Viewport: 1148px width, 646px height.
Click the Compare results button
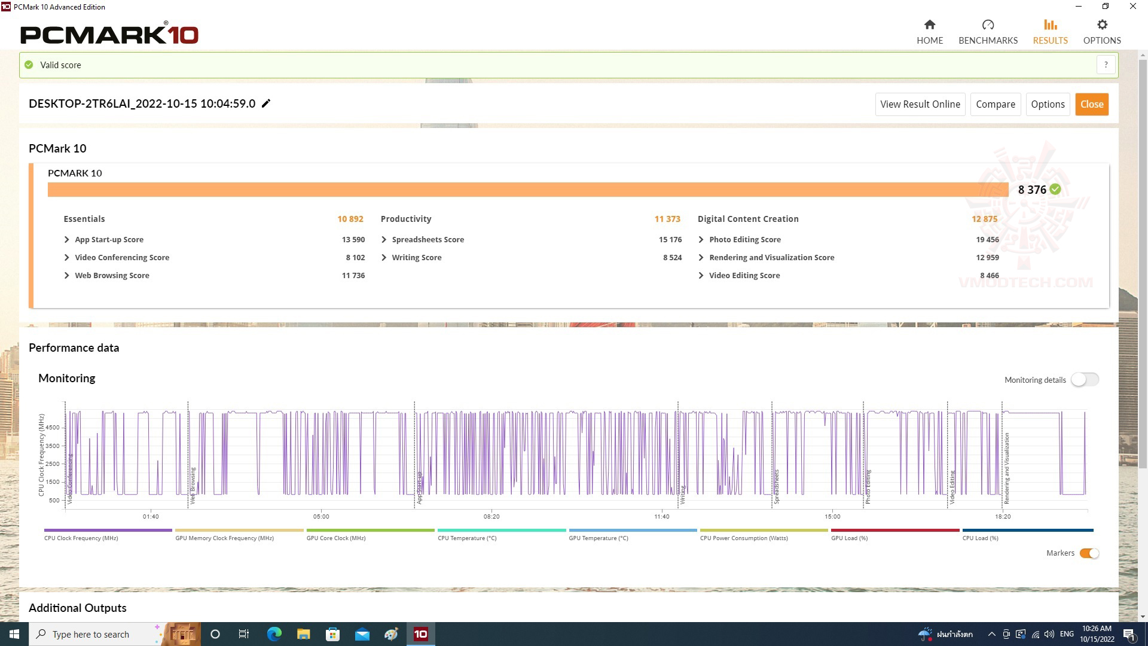tap(996, 103)
